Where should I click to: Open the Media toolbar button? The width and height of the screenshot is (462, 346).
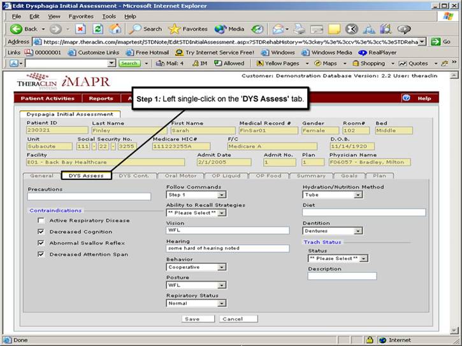point(229,29)
